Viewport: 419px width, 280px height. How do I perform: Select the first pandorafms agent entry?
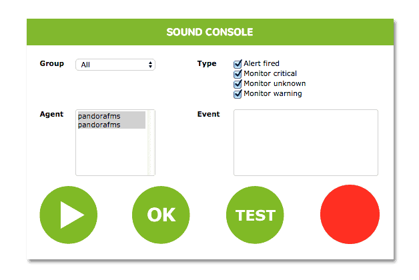(111, 116)
